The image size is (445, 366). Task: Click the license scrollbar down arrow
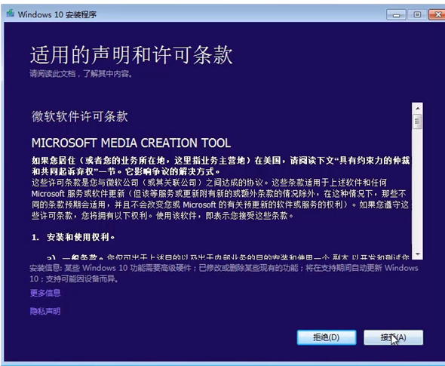click(x=418, y=254)
